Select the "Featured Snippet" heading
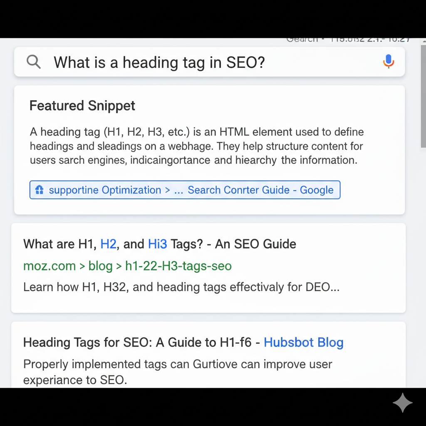This screenshot has width=426, height=426. tap(82, 106)
